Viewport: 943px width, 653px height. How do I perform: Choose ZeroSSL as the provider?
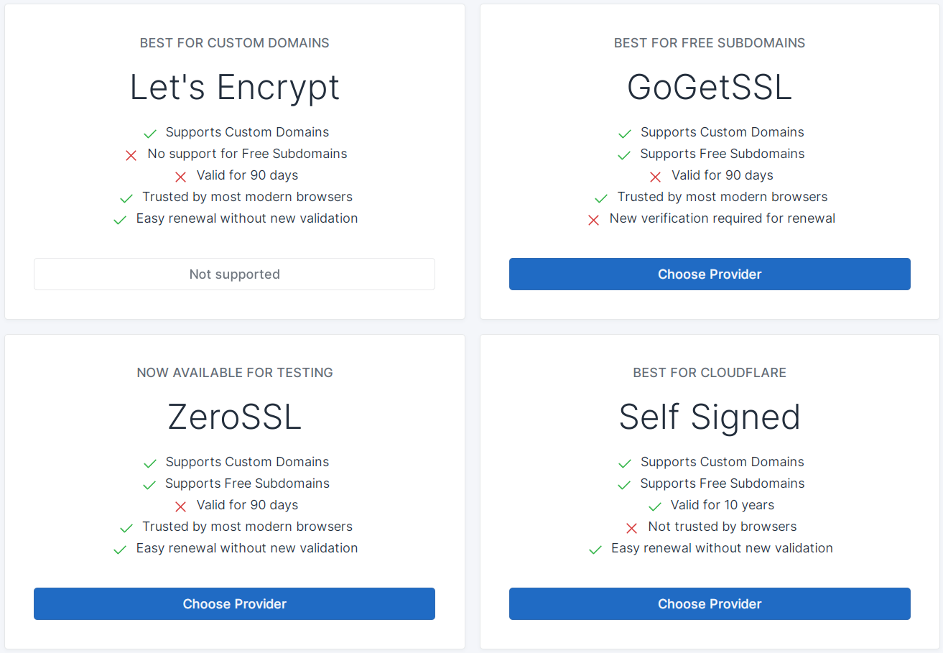point(234,604)
